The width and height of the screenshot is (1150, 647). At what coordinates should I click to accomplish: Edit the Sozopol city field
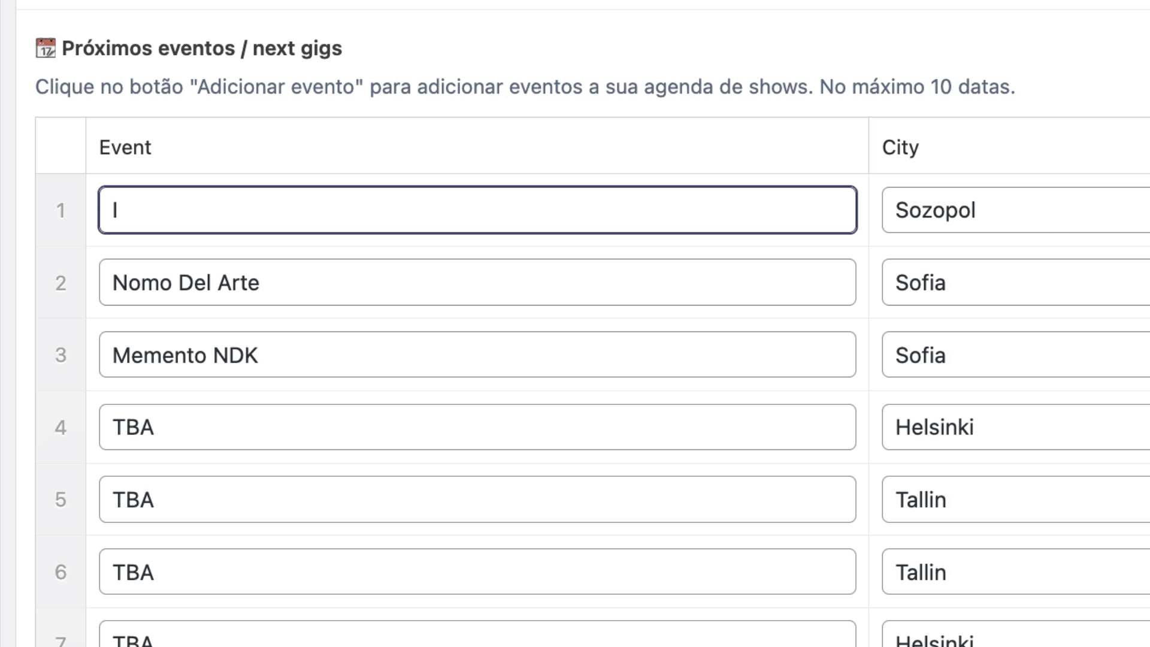coord(1015,210)
